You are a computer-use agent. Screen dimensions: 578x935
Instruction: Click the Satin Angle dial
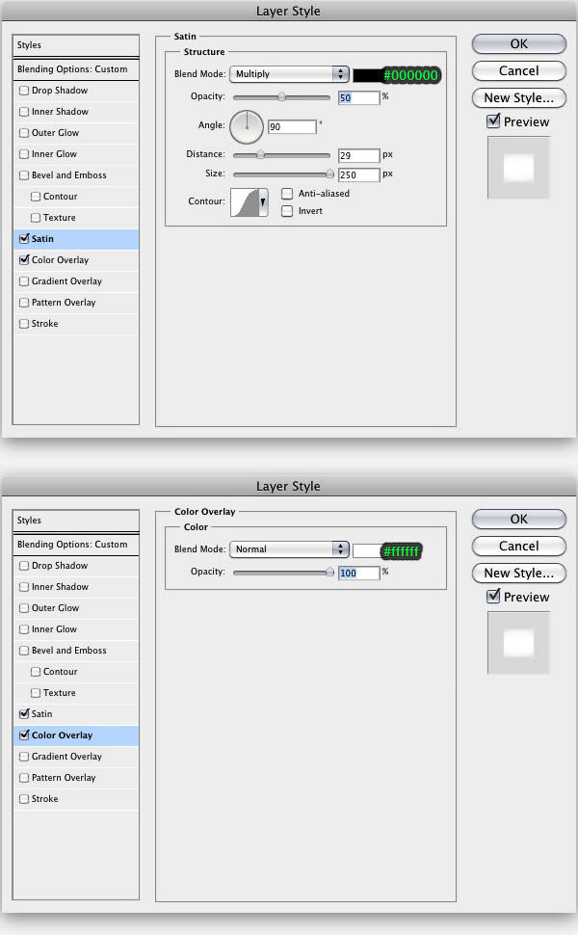tap(247, 126)
